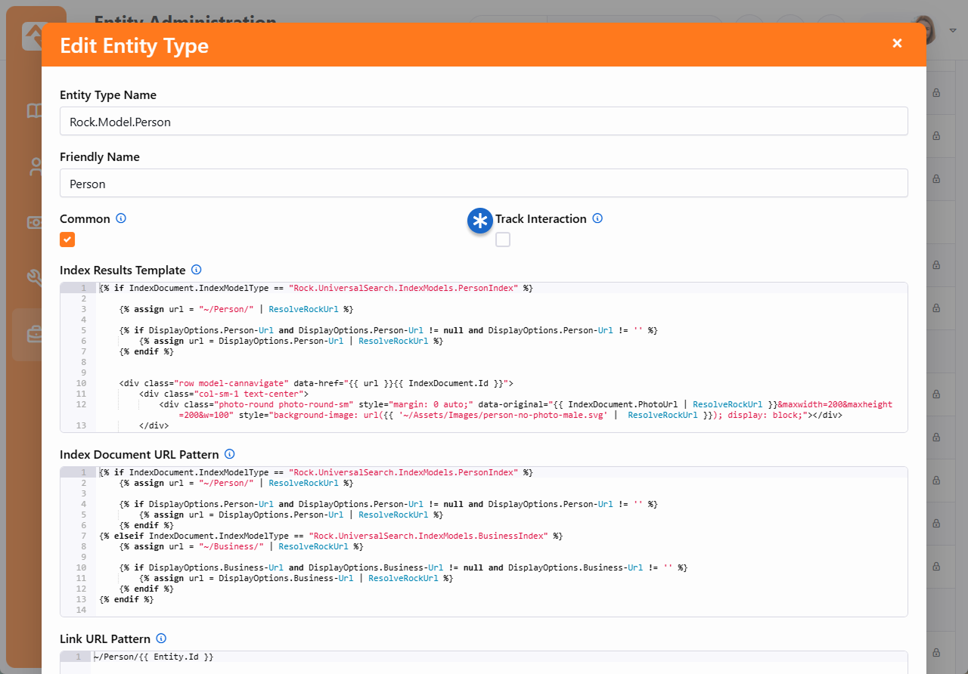Screen dimensions: 968x674
Task: Select the briefcase icon in left sidebar
Action: (35, 334)
